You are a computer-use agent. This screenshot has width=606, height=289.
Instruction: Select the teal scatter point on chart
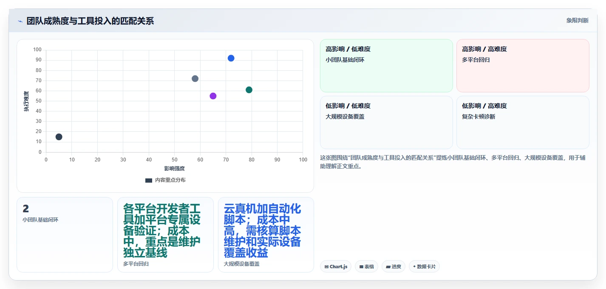pos(249,90)
